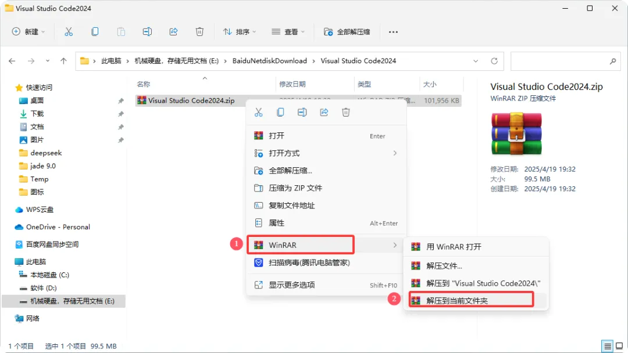Click 此电脑 in the address bar
Image resolution: width=628 pixels, height=353 pixels.
[x=111, y=61]
